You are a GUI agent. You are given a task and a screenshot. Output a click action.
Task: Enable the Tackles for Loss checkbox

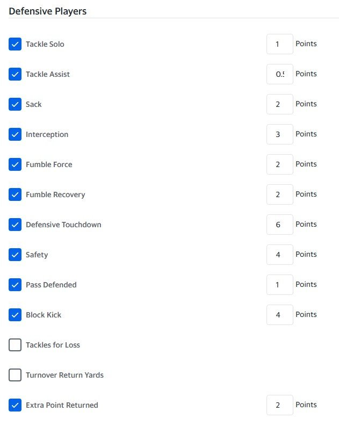coord(15,345)
